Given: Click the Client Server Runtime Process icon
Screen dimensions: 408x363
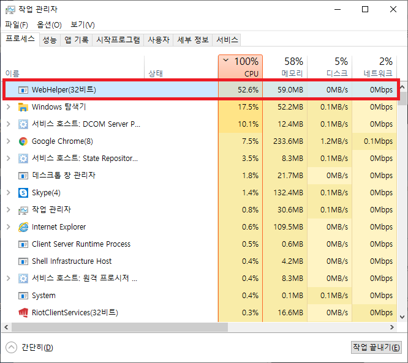Looking at the screenshot, I should click(23, 244).
